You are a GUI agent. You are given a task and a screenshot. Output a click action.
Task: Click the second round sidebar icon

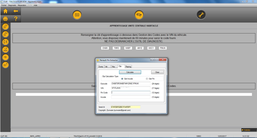pyautogui.click(x=5, y=34)
